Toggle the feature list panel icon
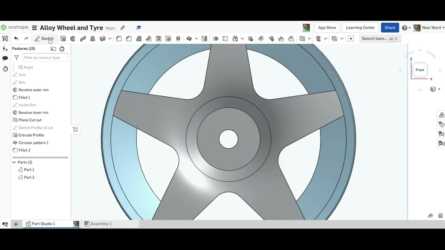445x250 pixels. click(x=5, y=39)
